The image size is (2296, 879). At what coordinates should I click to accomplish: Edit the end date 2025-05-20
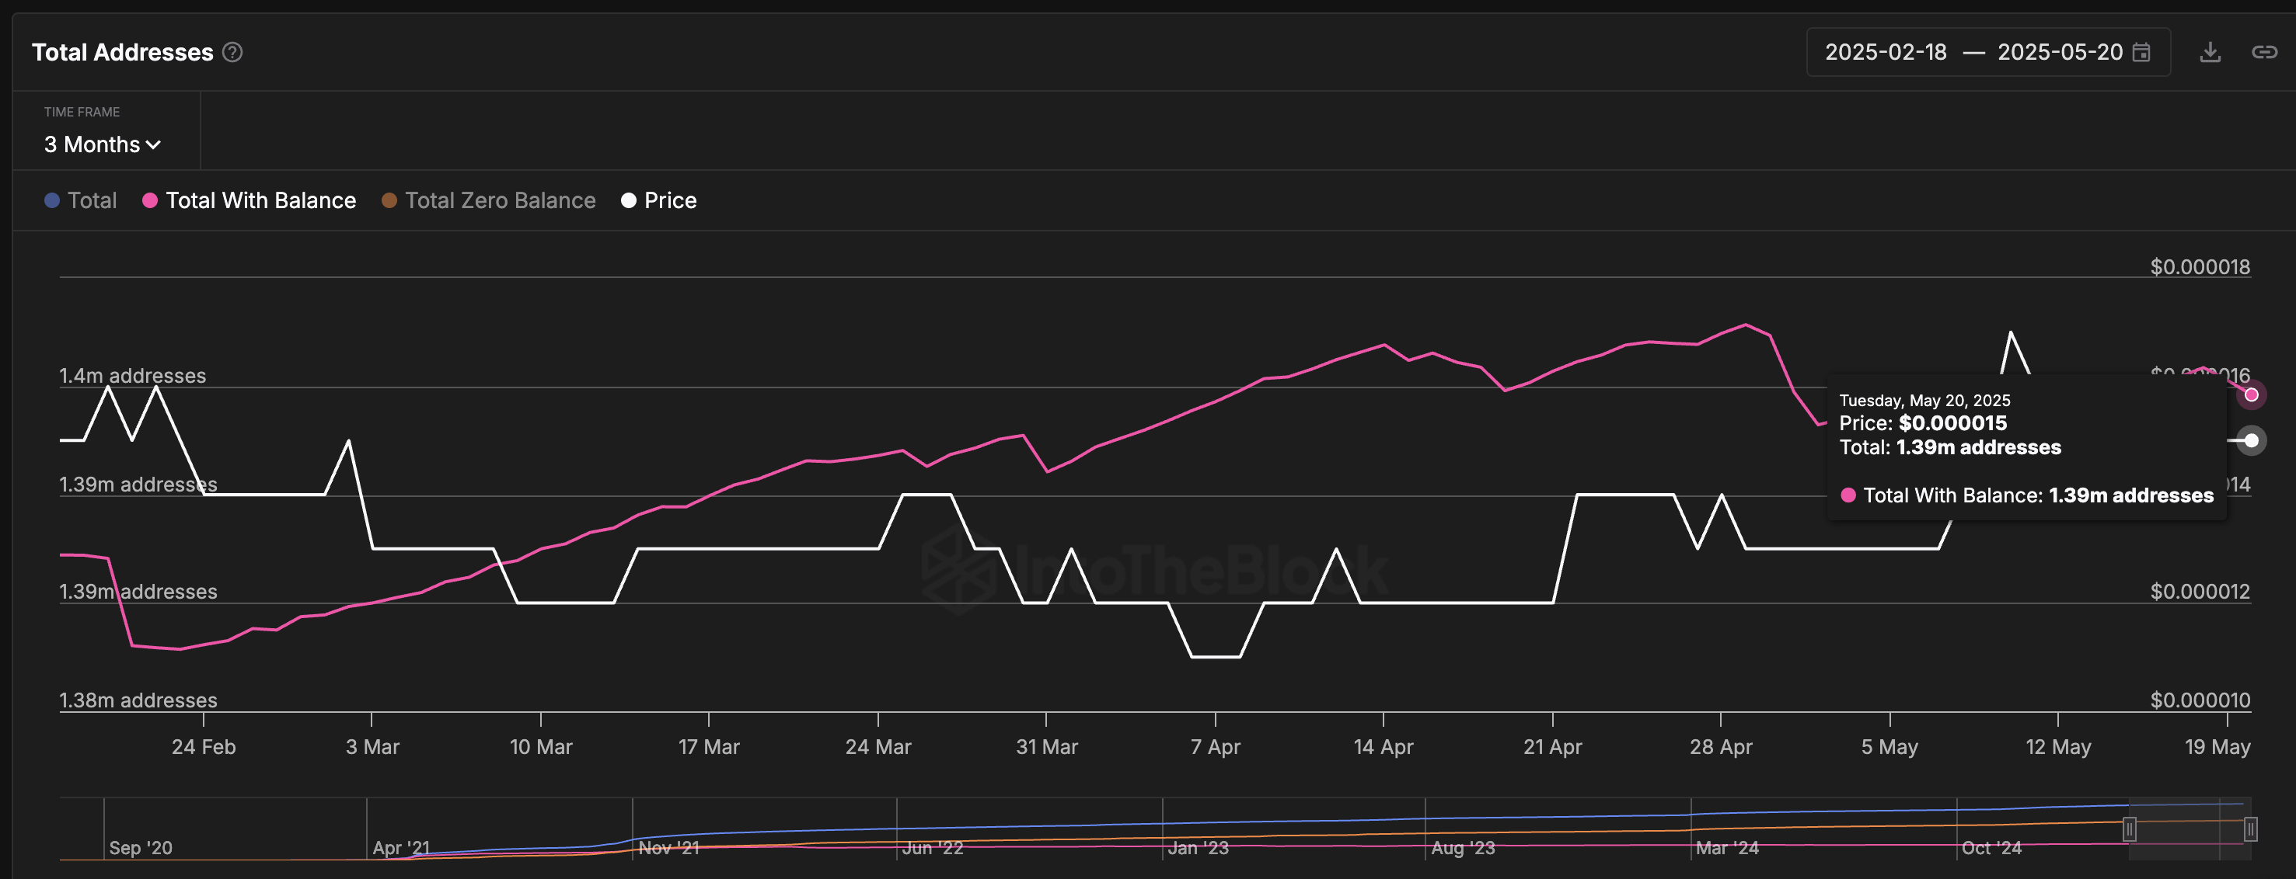pos(2060,53)
